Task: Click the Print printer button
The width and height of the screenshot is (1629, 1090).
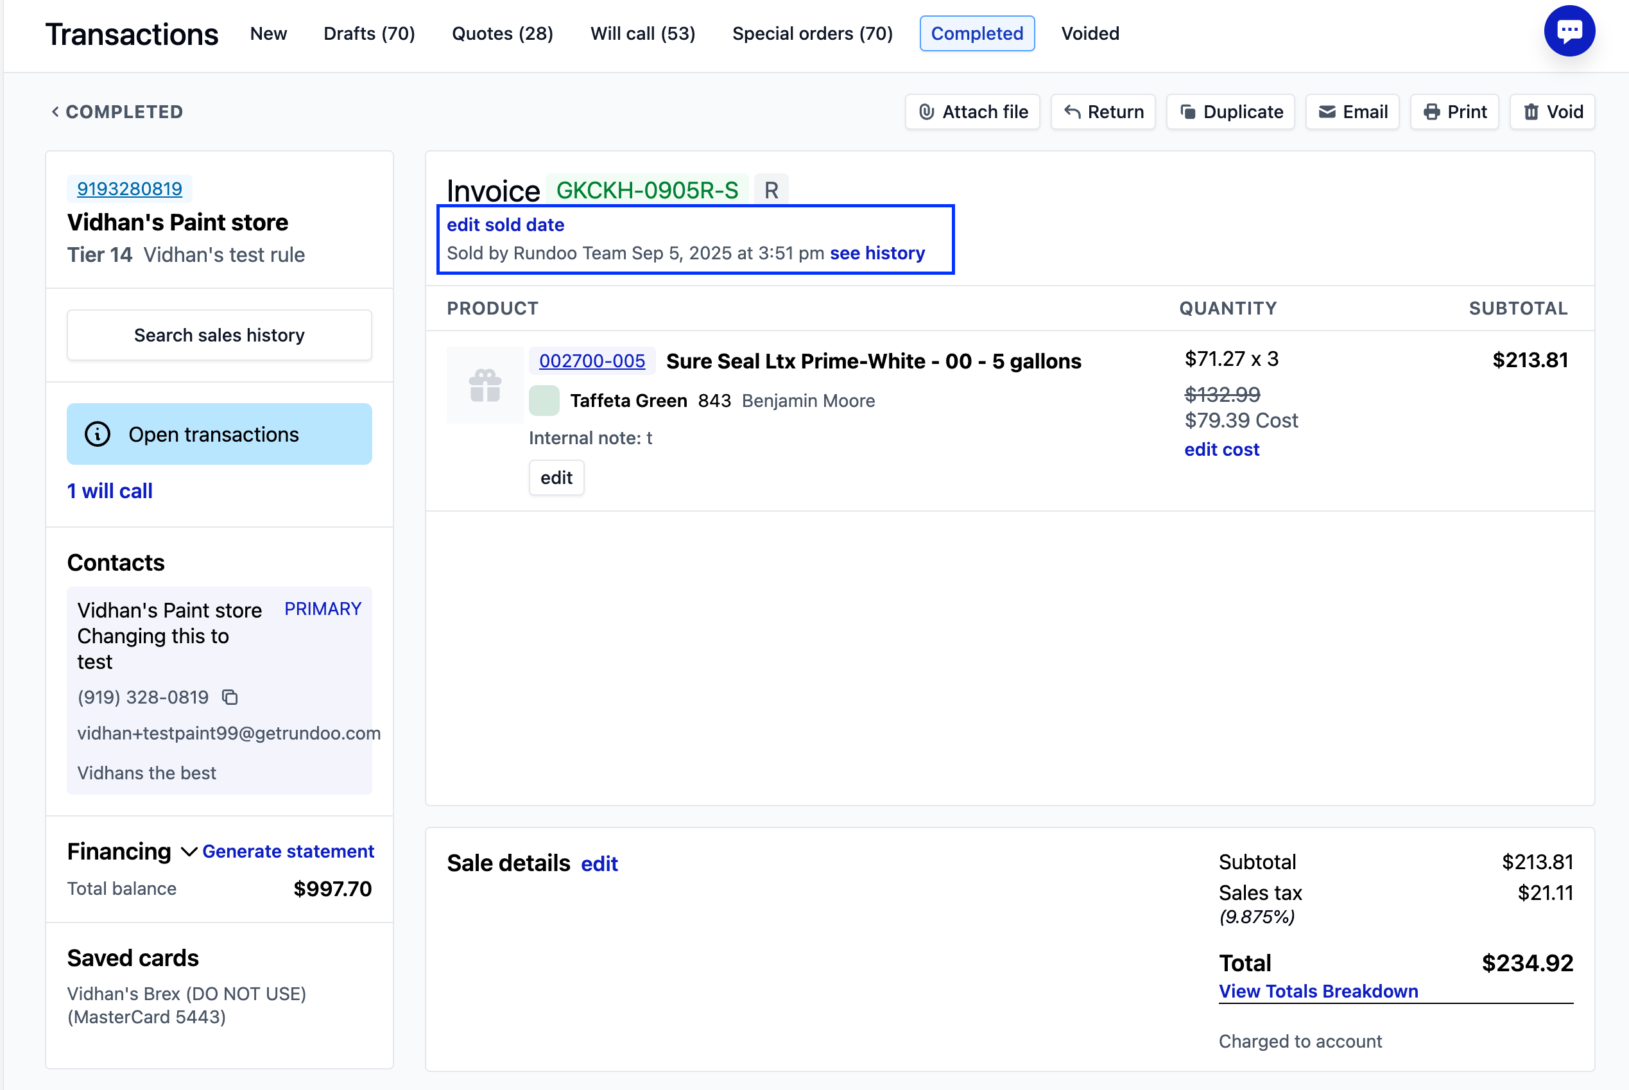Action: click(1454, 112)
